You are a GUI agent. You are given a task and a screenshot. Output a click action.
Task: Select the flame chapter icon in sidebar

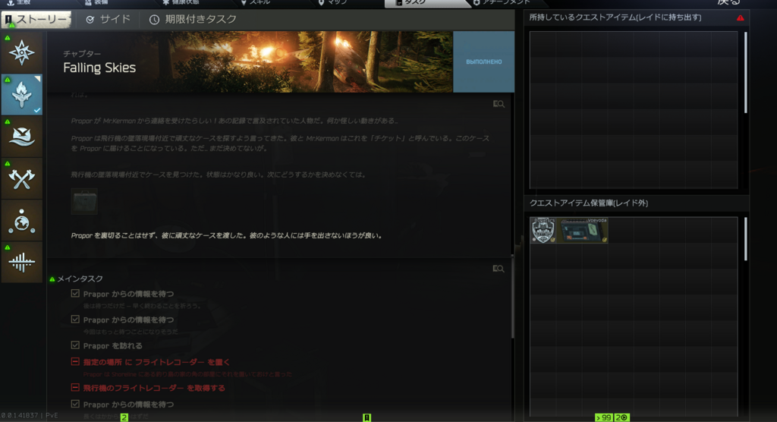point(21,94)
